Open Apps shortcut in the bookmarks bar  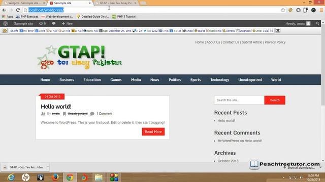8,17
